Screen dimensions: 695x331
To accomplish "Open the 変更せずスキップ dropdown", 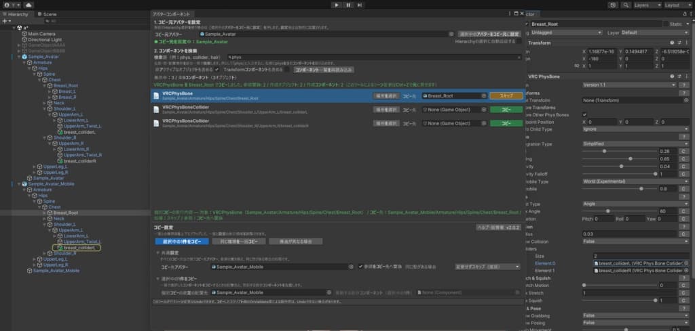I will tap(488, 267).
